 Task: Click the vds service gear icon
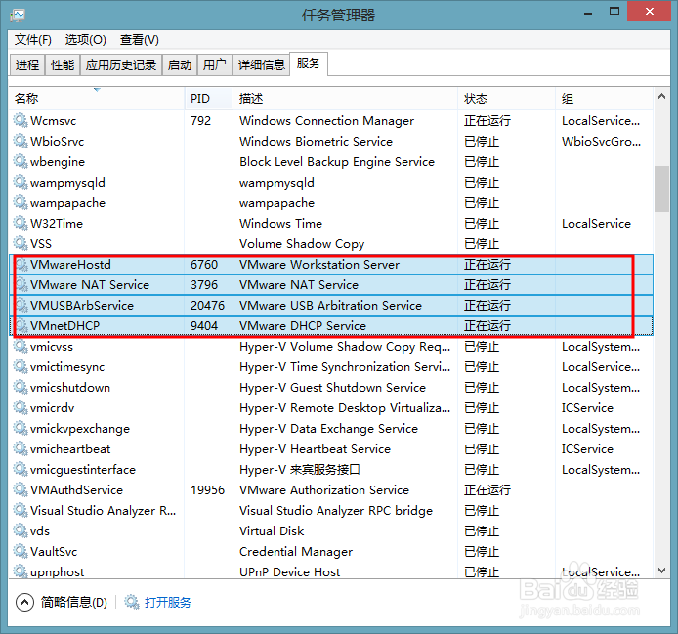tap(21, 530)
